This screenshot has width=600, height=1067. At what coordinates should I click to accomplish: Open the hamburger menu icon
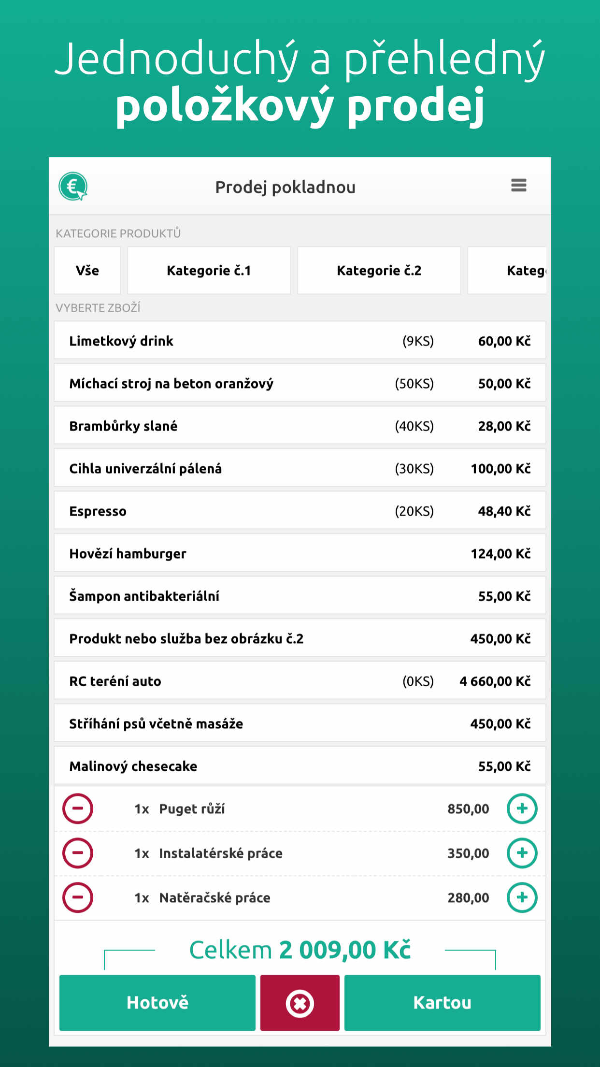coord(518,186)
